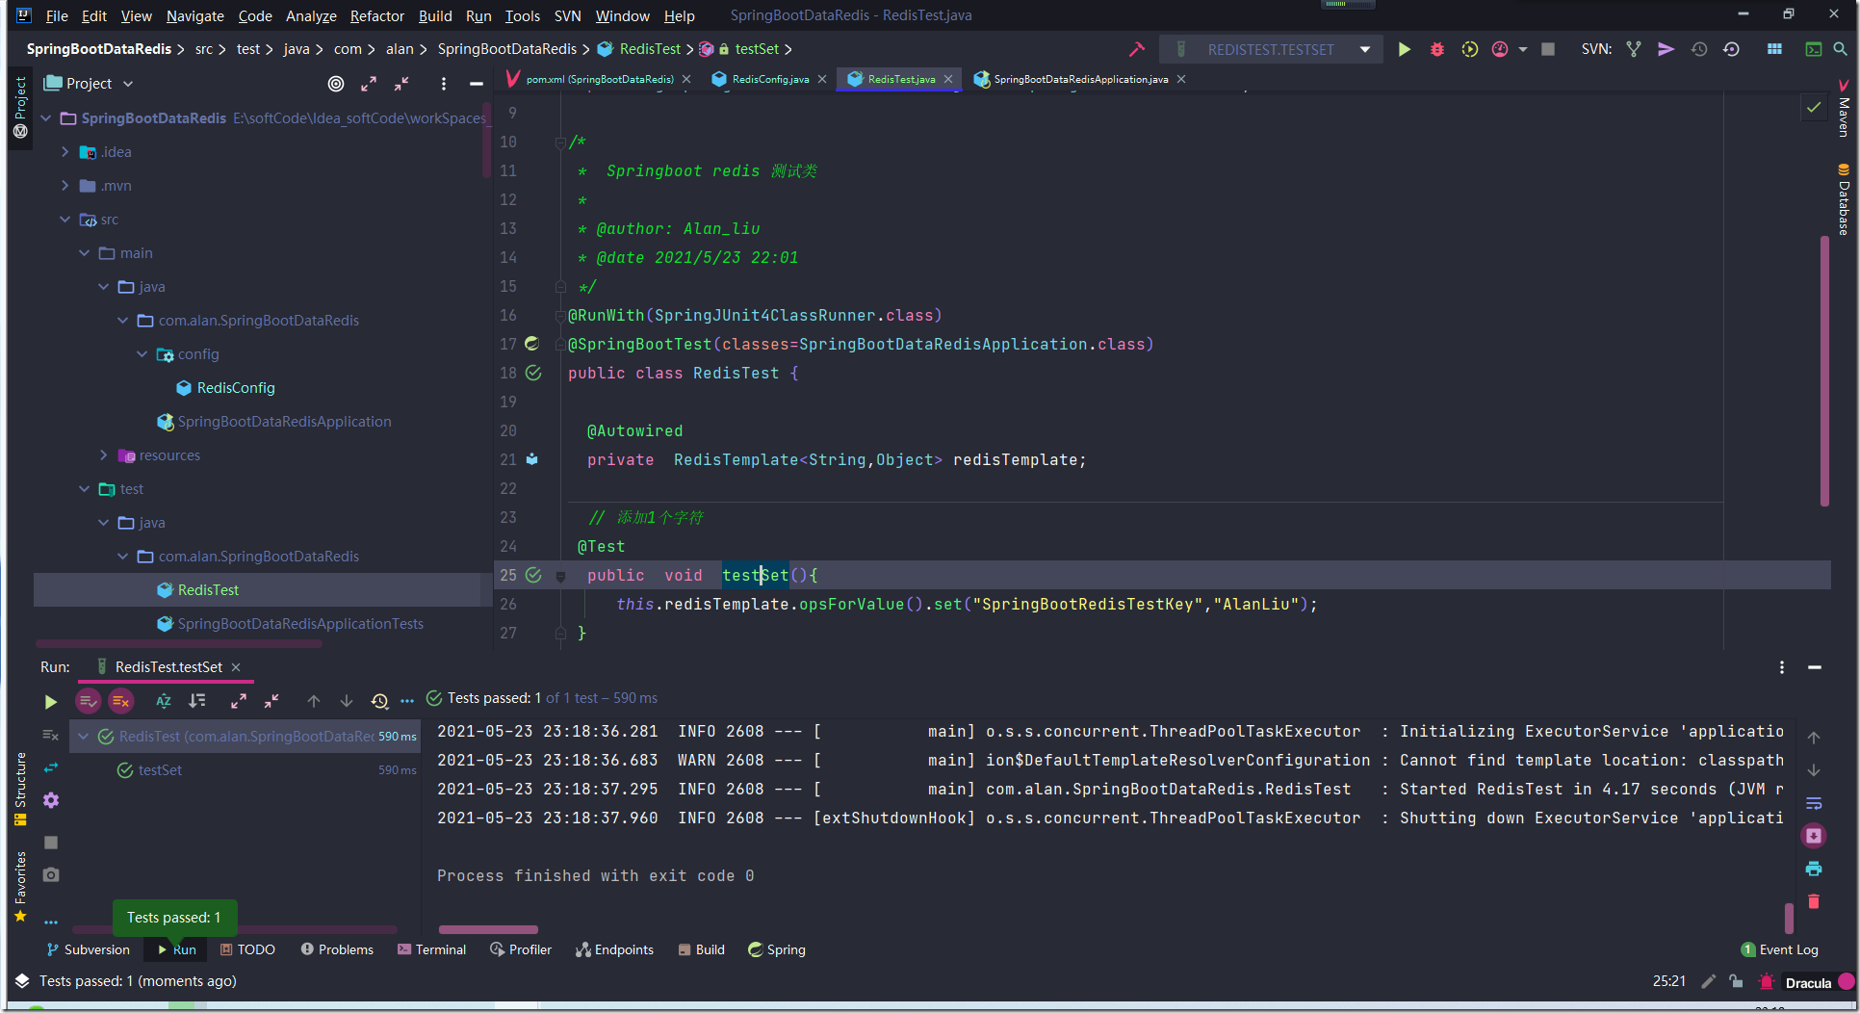Expand the resources folder
The width and height of the screenshot is (1860, 1013).
click(103, 455)
